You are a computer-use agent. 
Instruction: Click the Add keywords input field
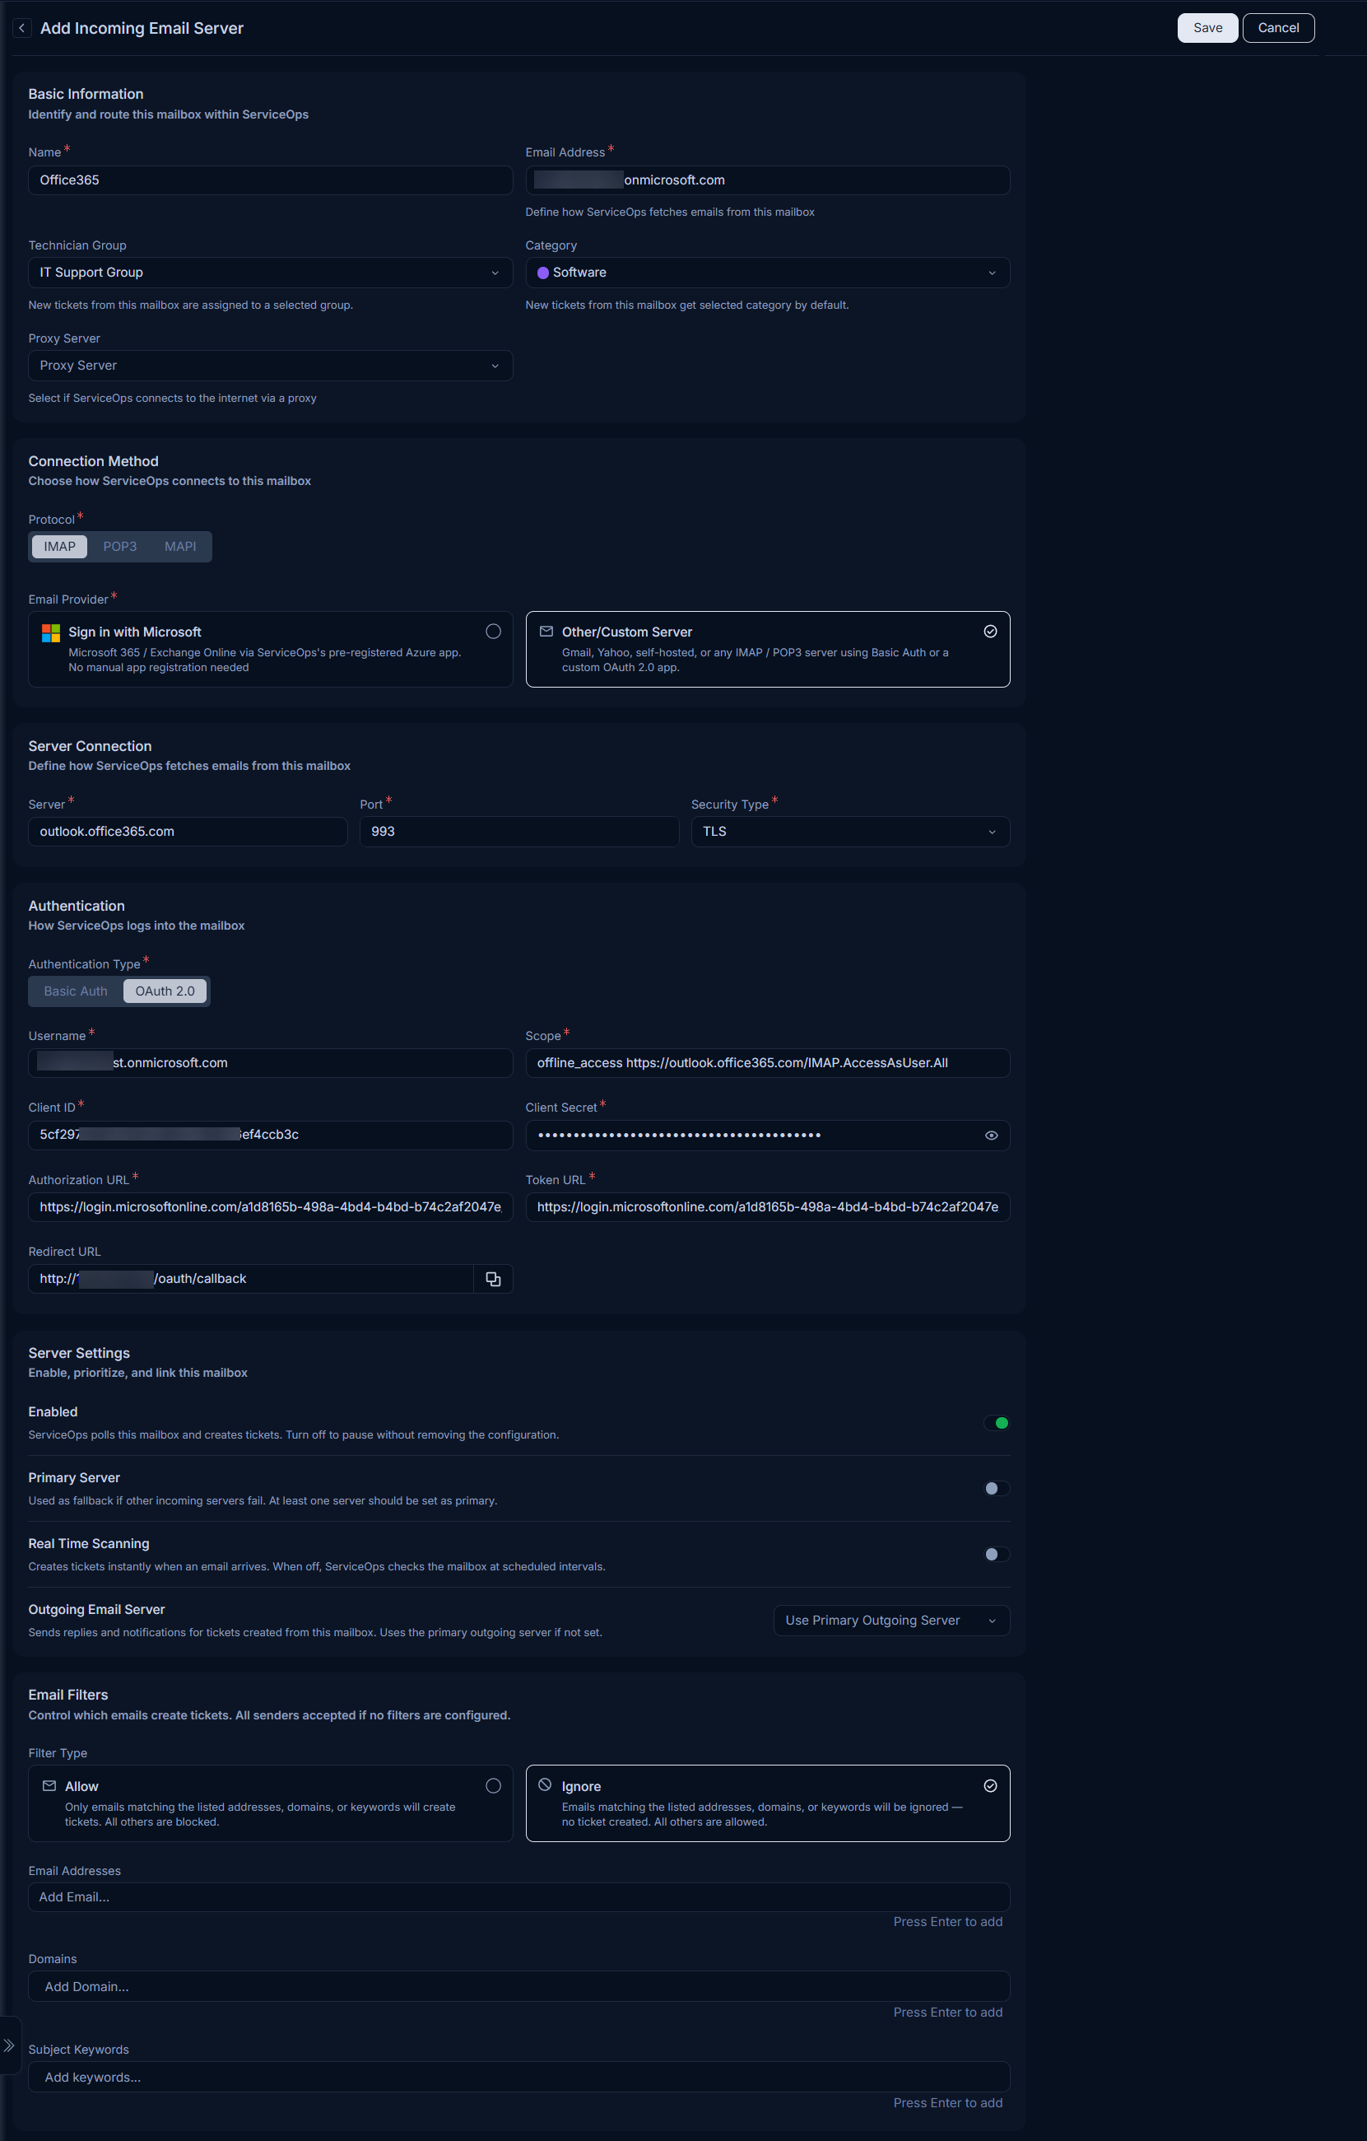(x=519, y=2077)
